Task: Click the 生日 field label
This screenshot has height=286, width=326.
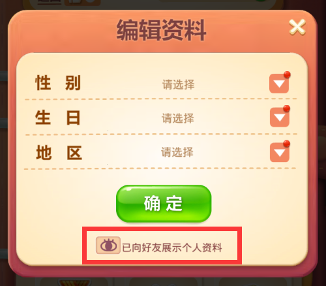Action: click(58, 118)
